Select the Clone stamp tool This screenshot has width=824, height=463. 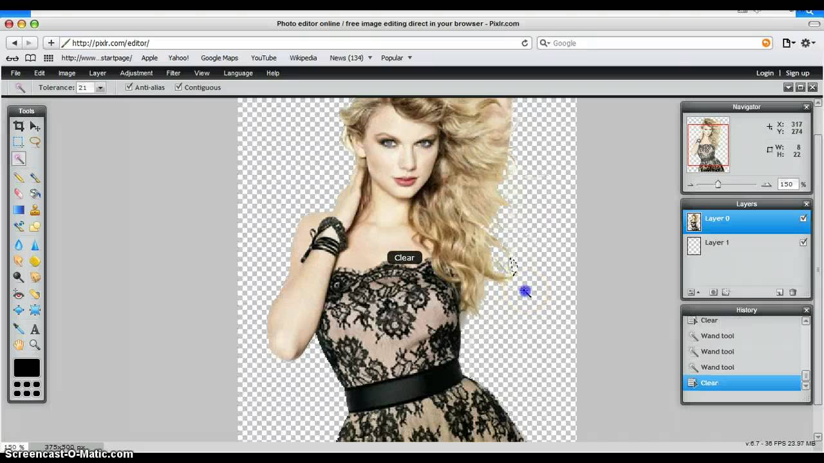click(x=35, y=210)
